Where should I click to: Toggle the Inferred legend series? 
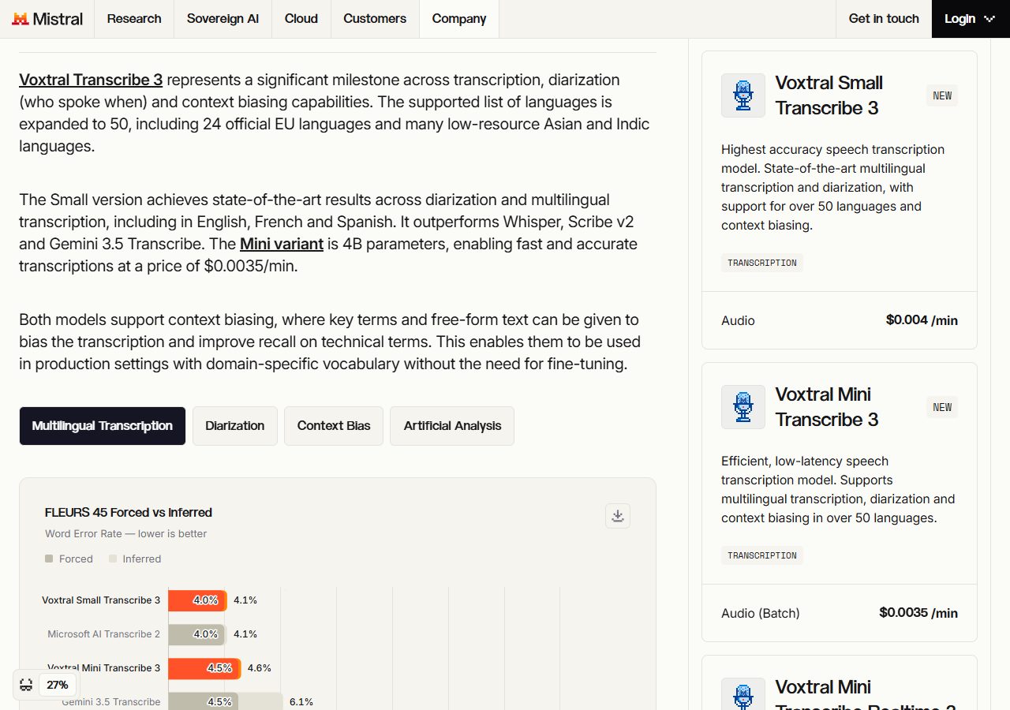(x=135, y=559)
